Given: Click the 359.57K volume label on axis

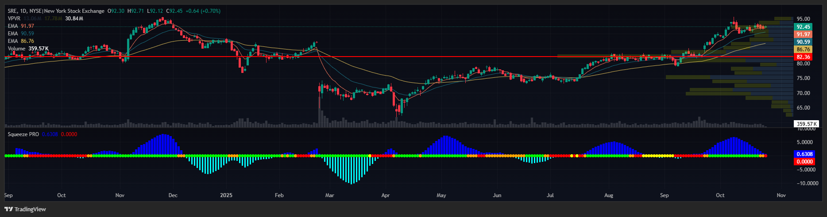Looking at the screenshot, I should [806, 124].
